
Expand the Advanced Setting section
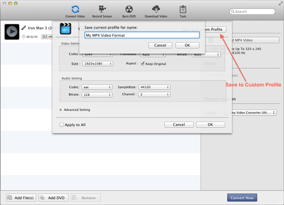point(61,110)
